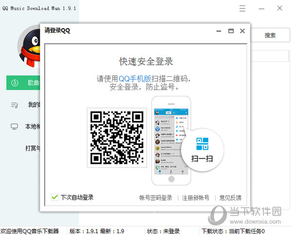Click the playlist note icon in sidebar

pos(14,105)
